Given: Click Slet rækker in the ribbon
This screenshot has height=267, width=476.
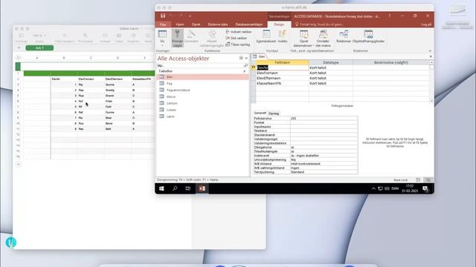Looking at the screenshot, I should pos(237,38).
